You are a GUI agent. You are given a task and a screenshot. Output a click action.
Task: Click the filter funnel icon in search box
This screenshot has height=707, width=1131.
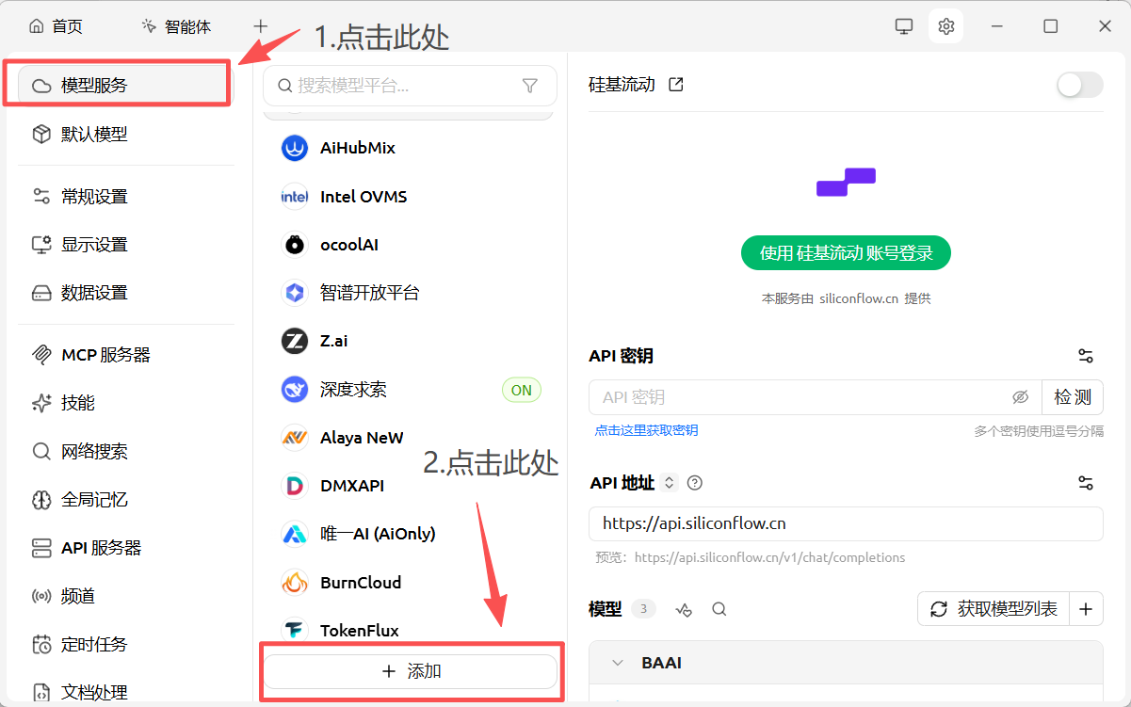(x=530, y=86)
